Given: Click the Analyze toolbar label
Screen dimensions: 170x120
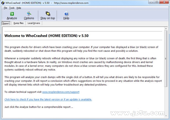Looking at the screenshot, I should coord(12,18).
